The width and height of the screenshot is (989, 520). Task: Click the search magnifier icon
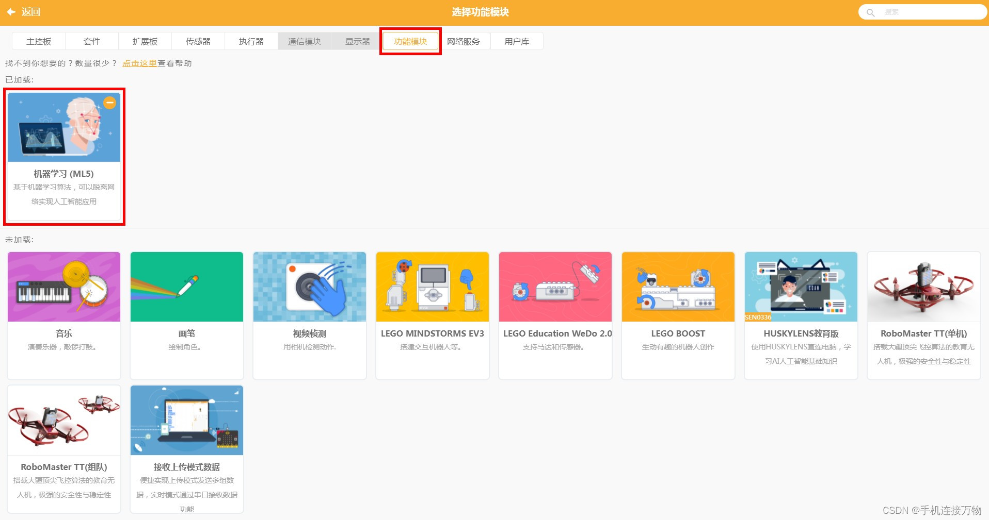click(x=870, y=12)
